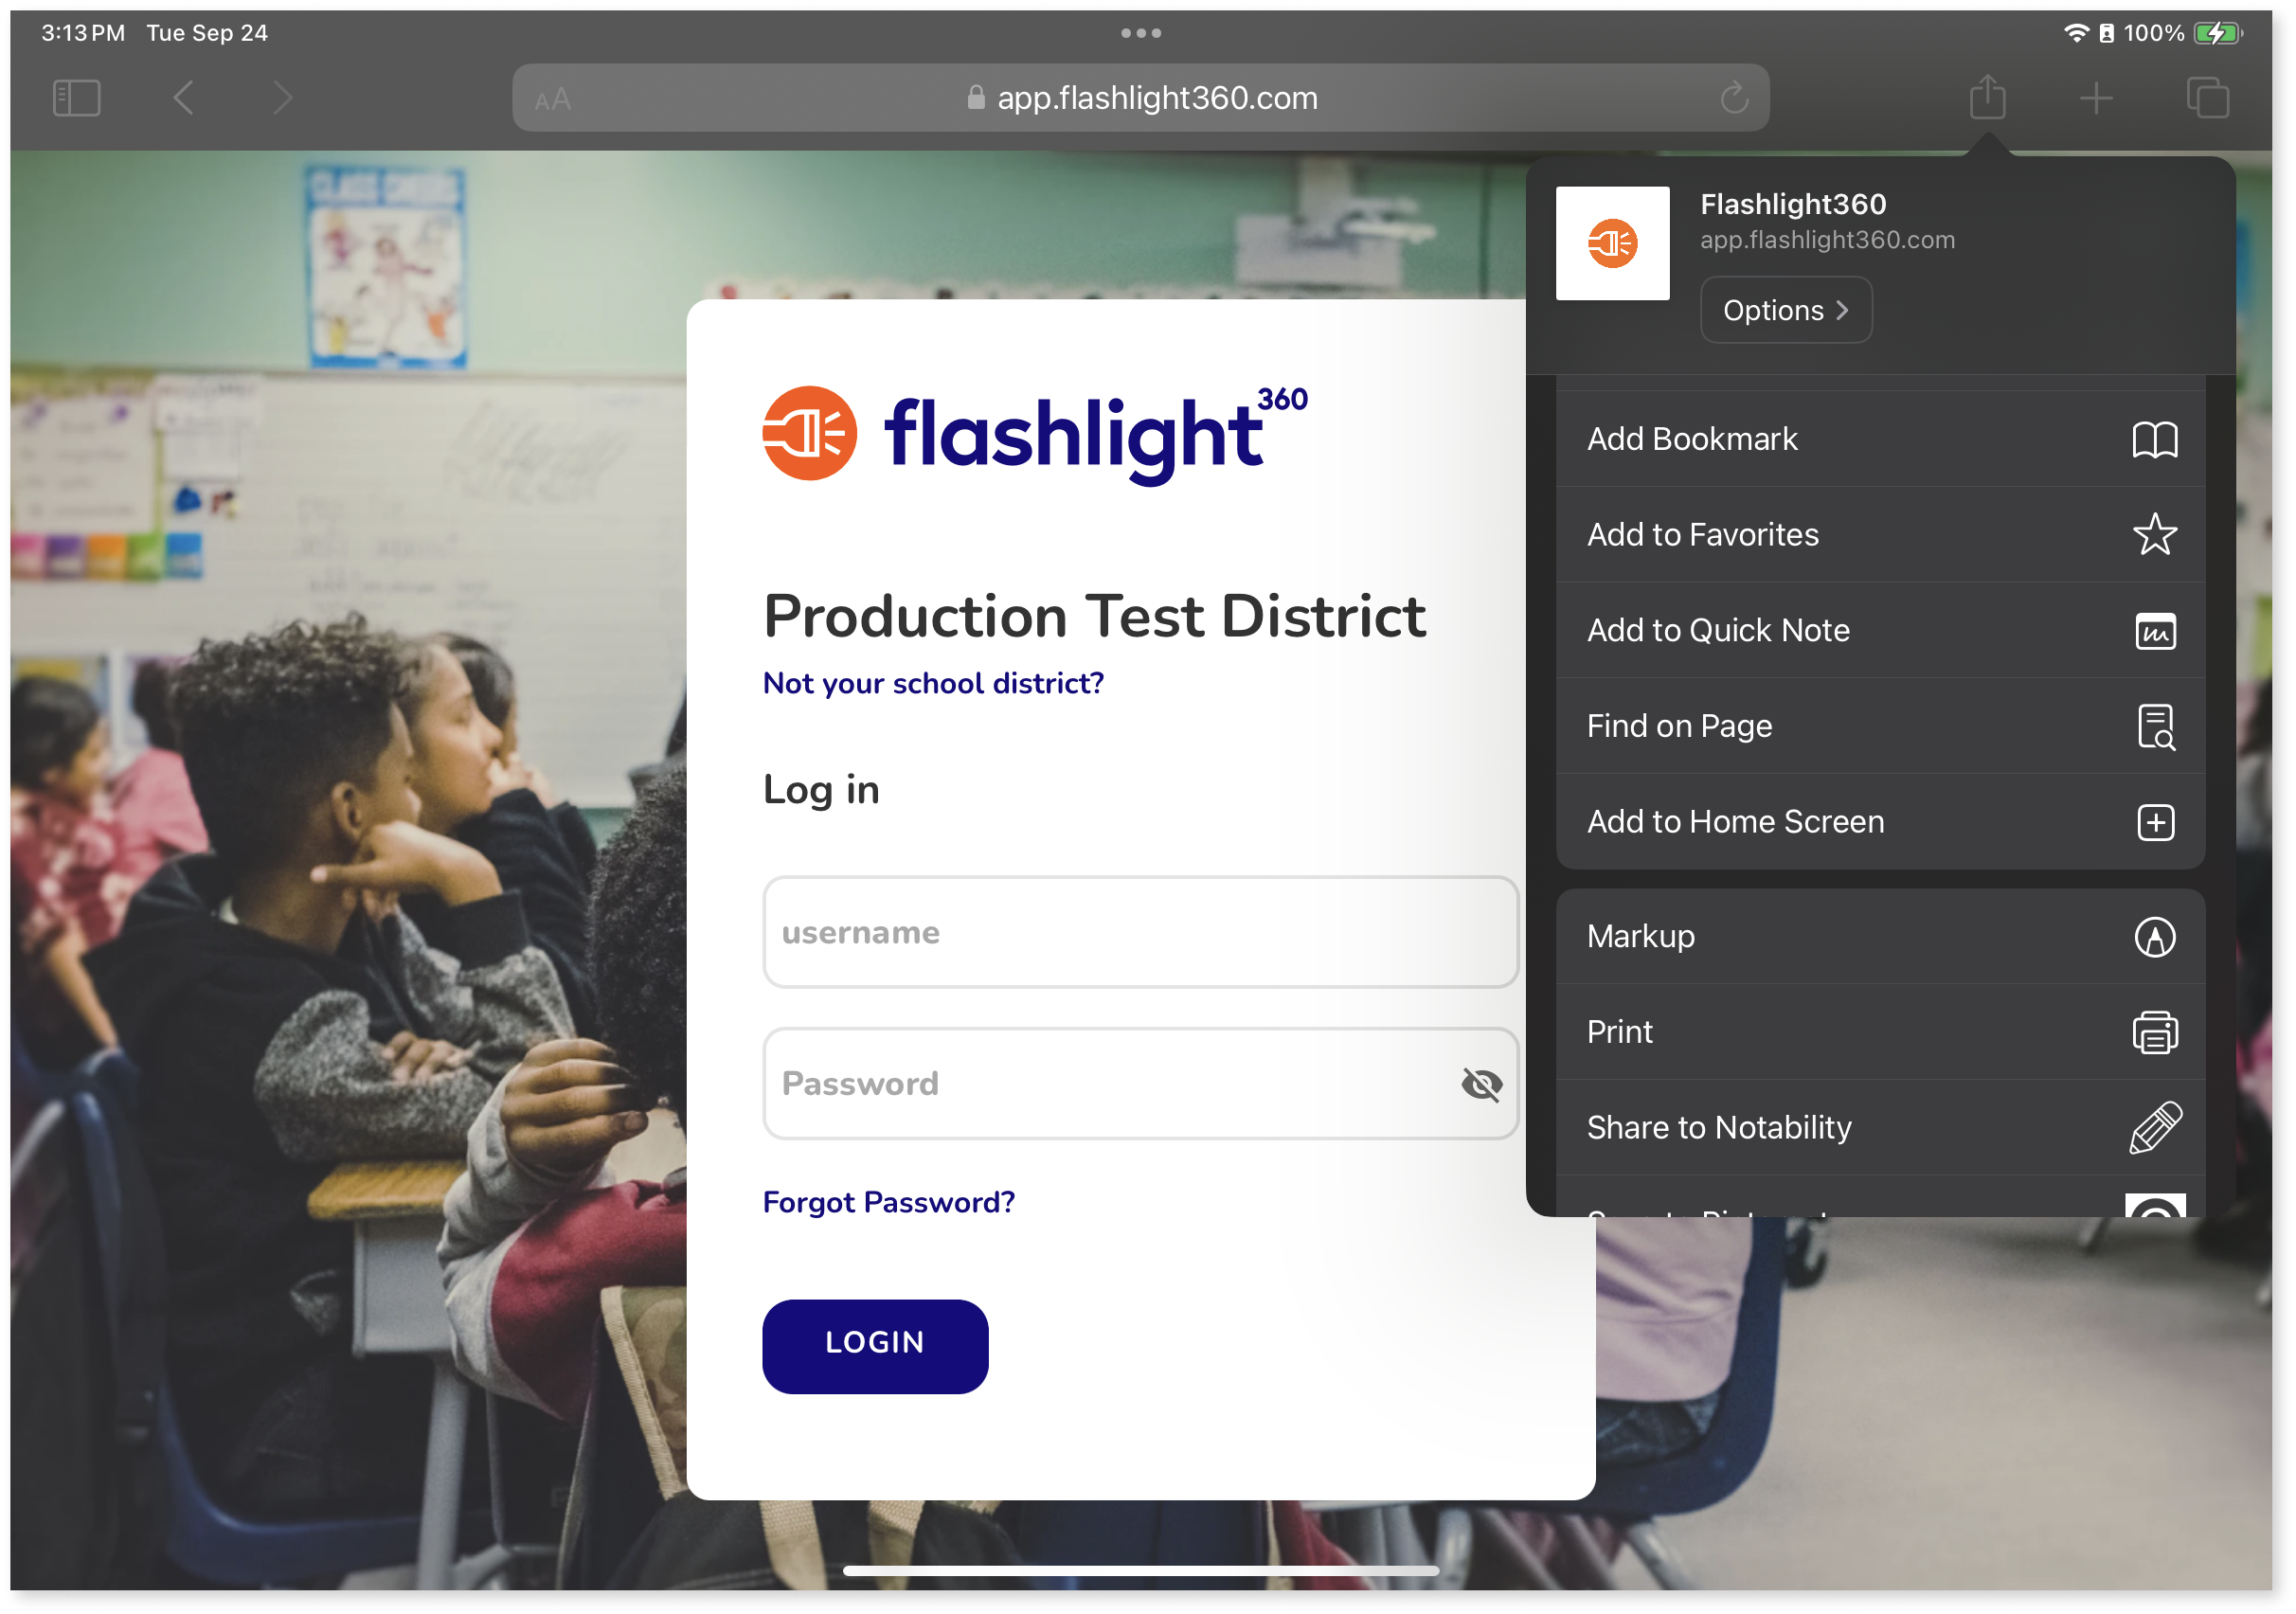Viewport: 2296px width, 1614px height.
Task: Expand the Options chevron button
Action: click(1785, 310)
